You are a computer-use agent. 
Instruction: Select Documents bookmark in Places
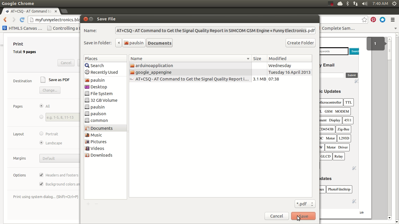coord(105,128)
